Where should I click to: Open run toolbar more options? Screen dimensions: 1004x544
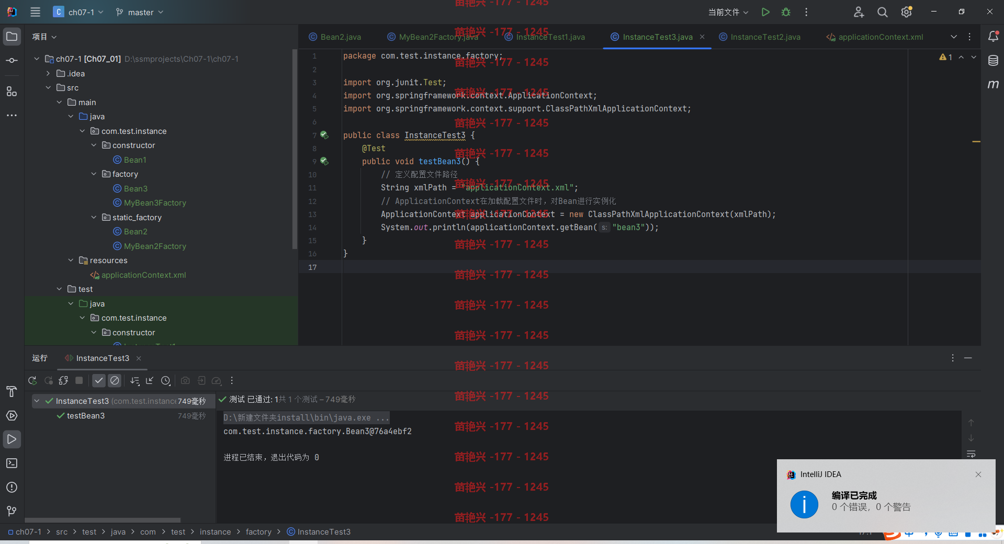232,381
